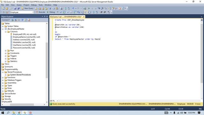Click the Comment out selected lines icon
This screenshot has height=115, width=204.
pyautogui.click(x=93, y=12)
